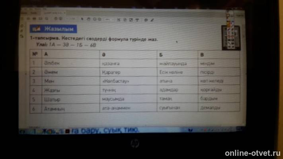
Task: Click the Windows Start button in taskbar
Action: pyautogui.click(x=22, y=130)
